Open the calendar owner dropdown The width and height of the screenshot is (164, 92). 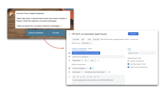80,68
